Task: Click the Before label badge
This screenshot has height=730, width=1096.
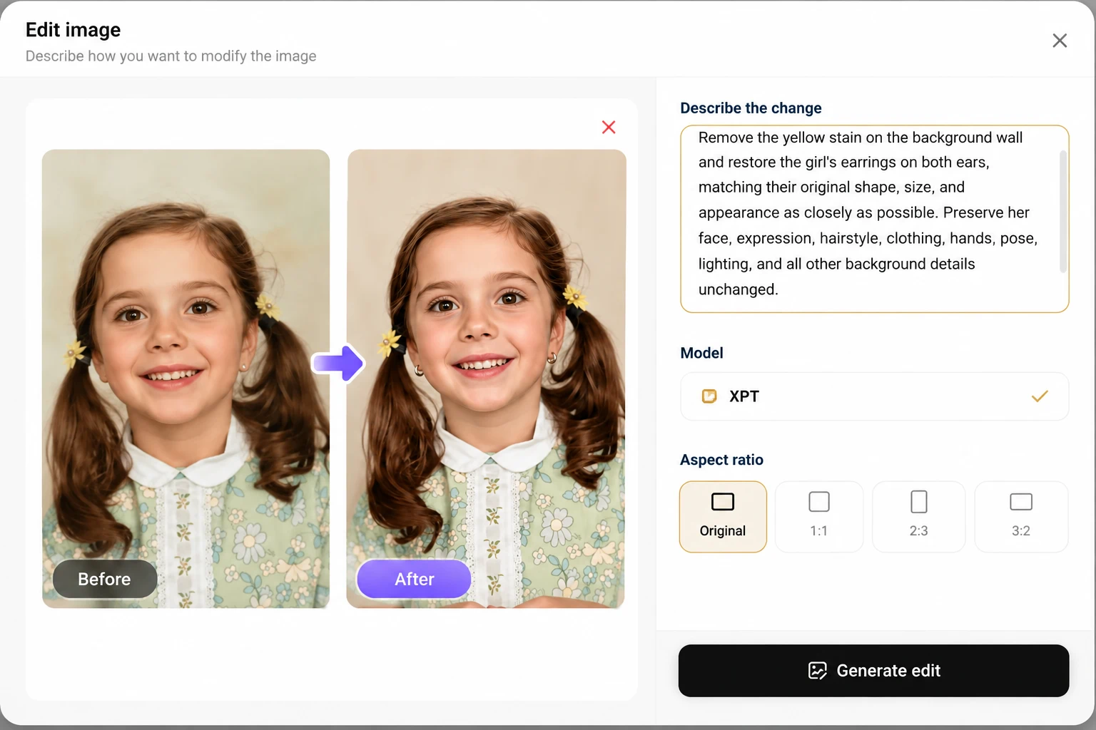Action: point(105,579)
